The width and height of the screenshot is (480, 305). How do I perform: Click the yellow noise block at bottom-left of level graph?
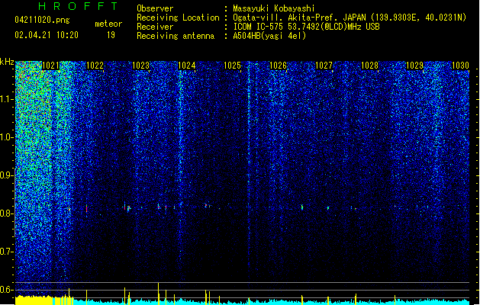click(34, 300)
